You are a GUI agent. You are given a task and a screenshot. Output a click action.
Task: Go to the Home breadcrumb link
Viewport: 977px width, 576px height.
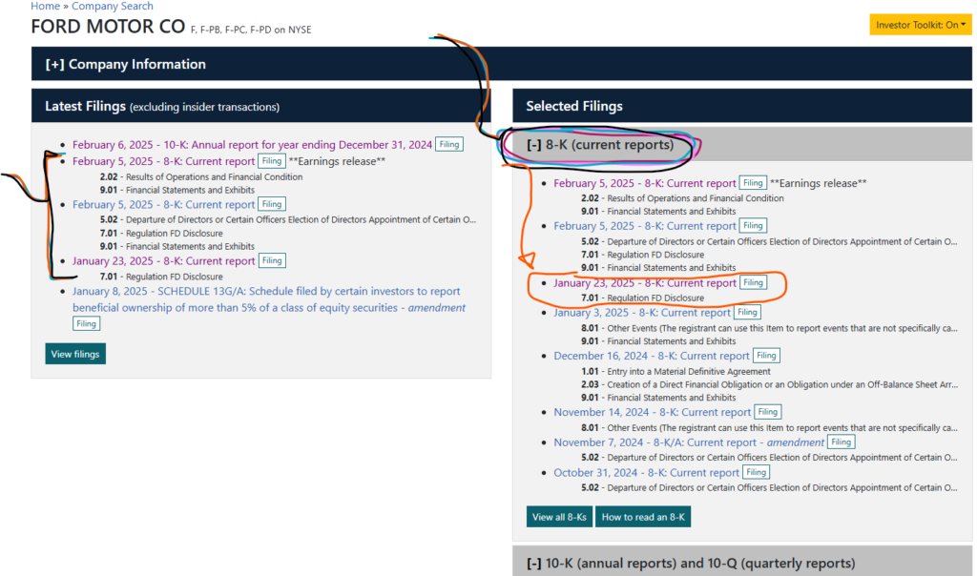(46, 7)
